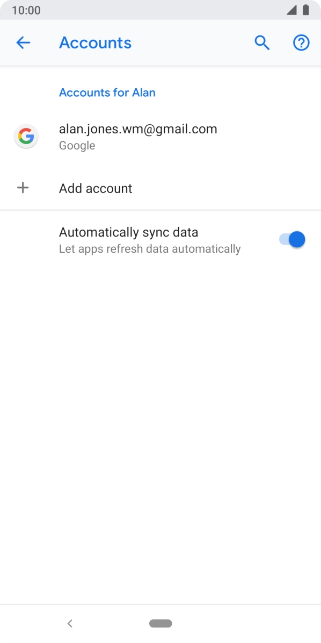321x643 pixels.
Task: Tap the Accounts page title
Action: point(96,42)
